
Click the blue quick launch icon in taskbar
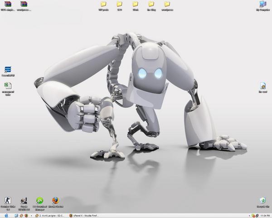coord(16,216)
